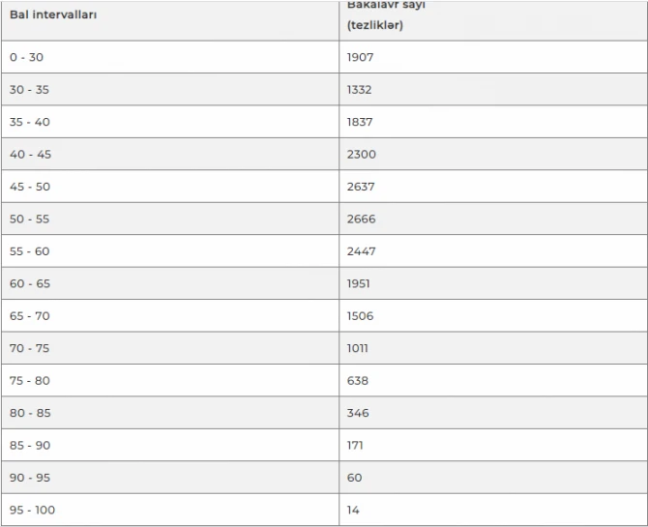Select the cell with value 60
648x527 pixels.
(493, 478)
